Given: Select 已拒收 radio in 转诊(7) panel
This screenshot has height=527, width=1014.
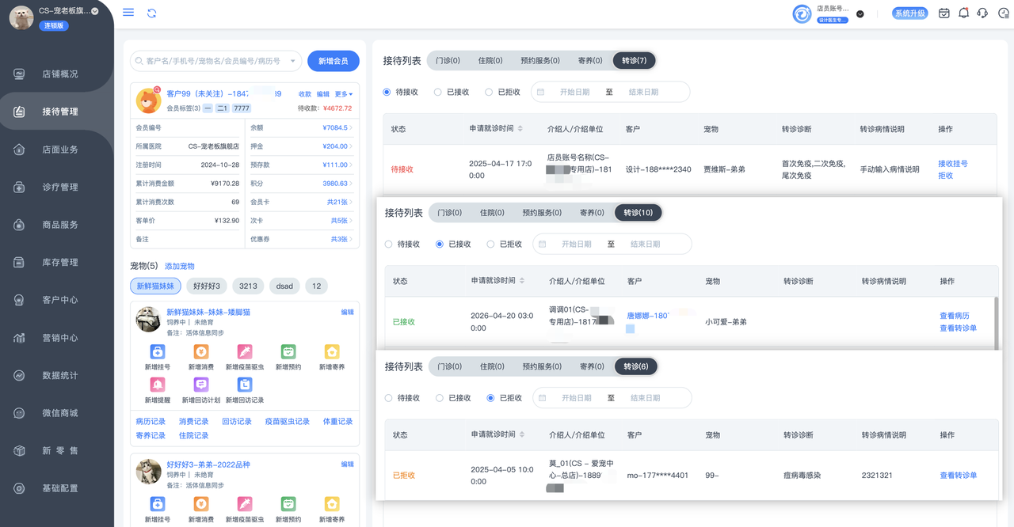Looking at the screenshot, I should coord(489,92).
